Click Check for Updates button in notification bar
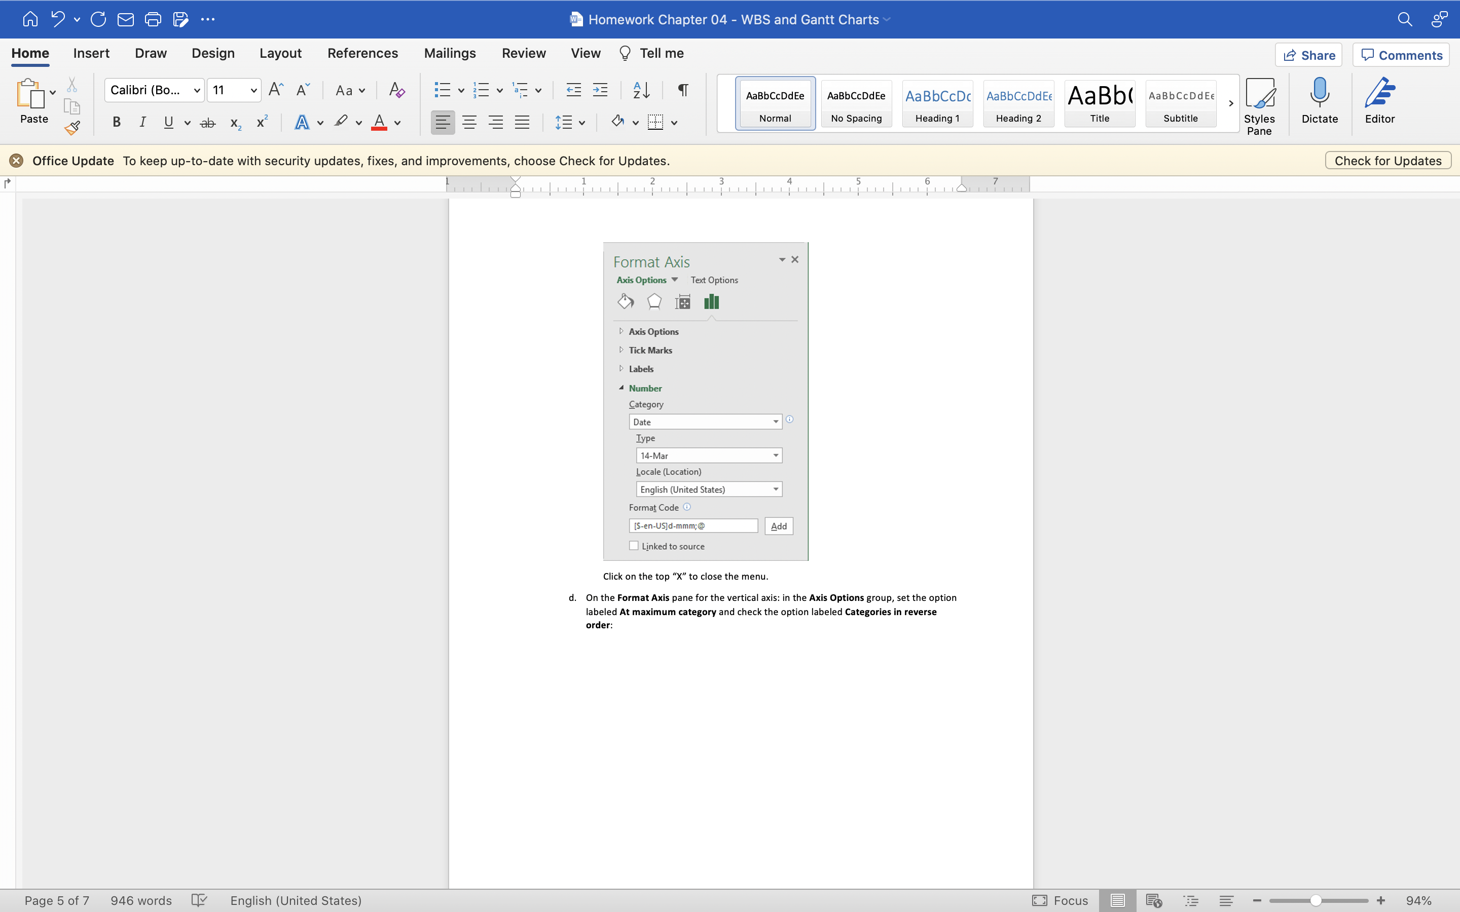Image resolution: width=1460 pixels, height=912 pixels. [1388, 160]
